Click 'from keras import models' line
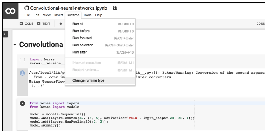 click(54, 107)
